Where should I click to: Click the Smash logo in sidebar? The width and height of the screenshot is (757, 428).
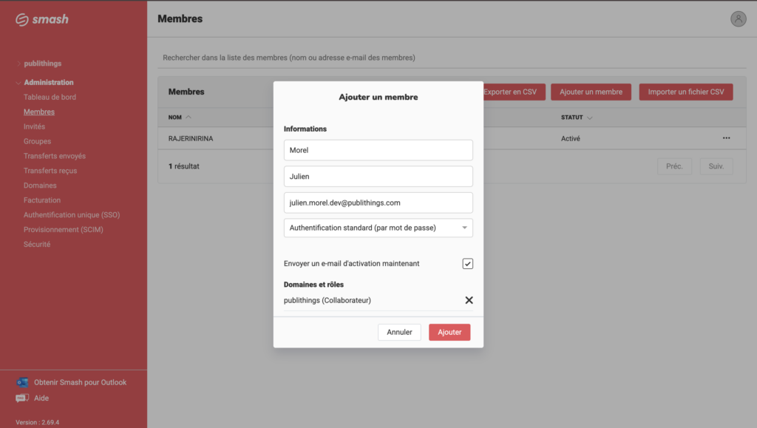coord(42,19)
